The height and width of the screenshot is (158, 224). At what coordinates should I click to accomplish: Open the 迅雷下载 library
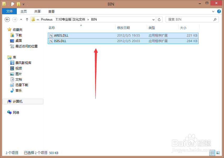click(x=22, y=85)
